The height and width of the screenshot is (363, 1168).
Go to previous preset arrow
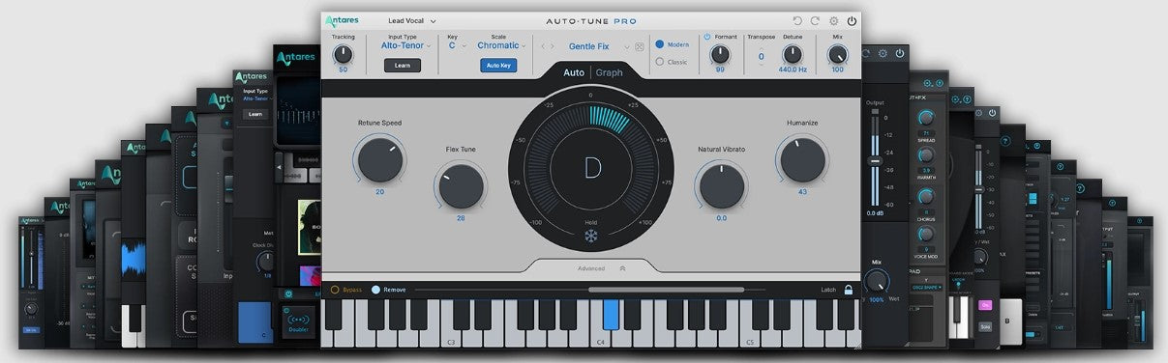coord(543,46)
